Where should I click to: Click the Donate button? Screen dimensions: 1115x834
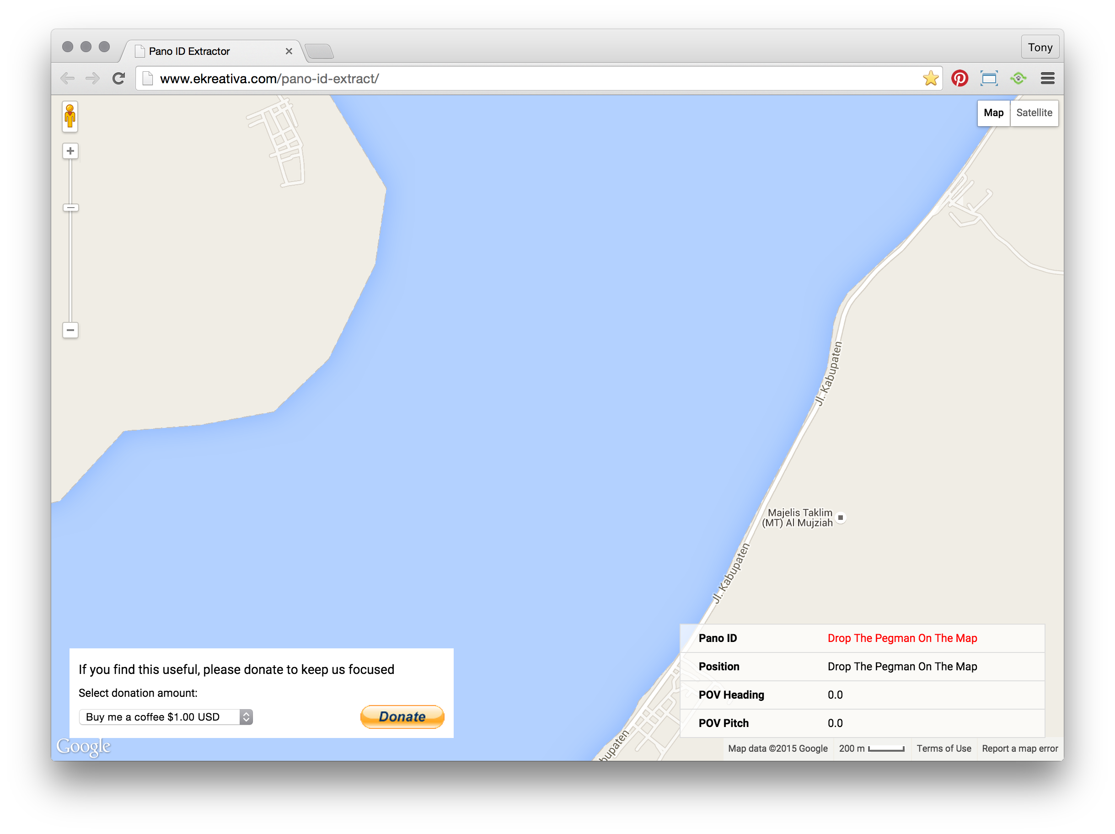402,716
